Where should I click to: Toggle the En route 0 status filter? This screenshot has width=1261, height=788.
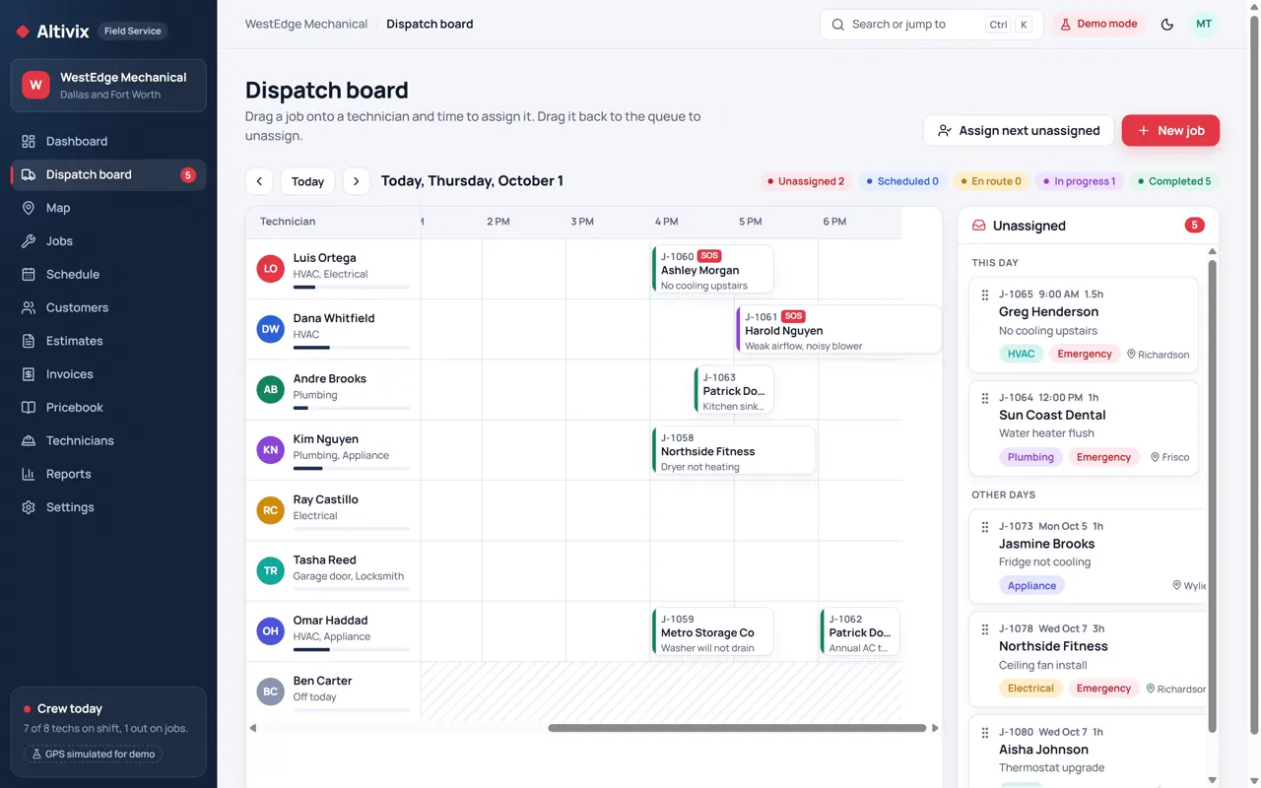click(991, 181)
